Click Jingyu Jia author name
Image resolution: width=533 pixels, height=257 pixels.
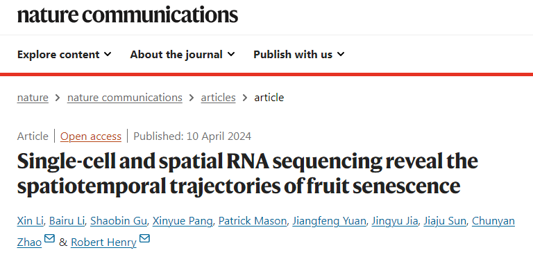coord(395,222)
